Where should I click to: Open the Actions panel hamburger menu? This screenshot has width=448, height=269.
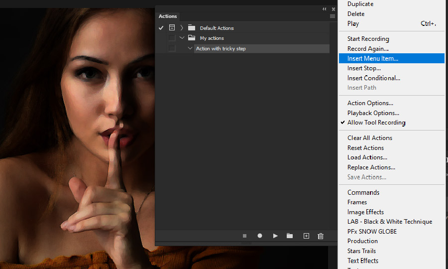coord(333,16)
